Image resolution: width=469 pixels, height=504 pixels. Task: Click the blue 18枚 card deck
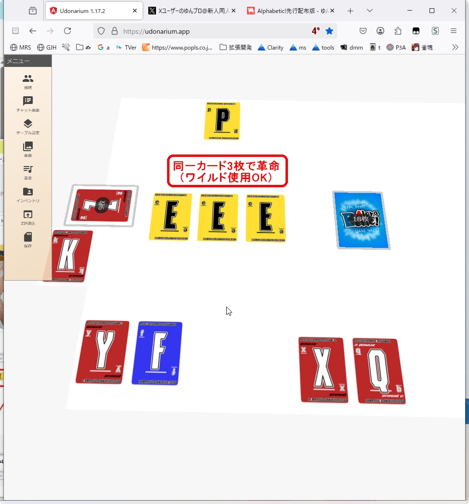[361, 220]
